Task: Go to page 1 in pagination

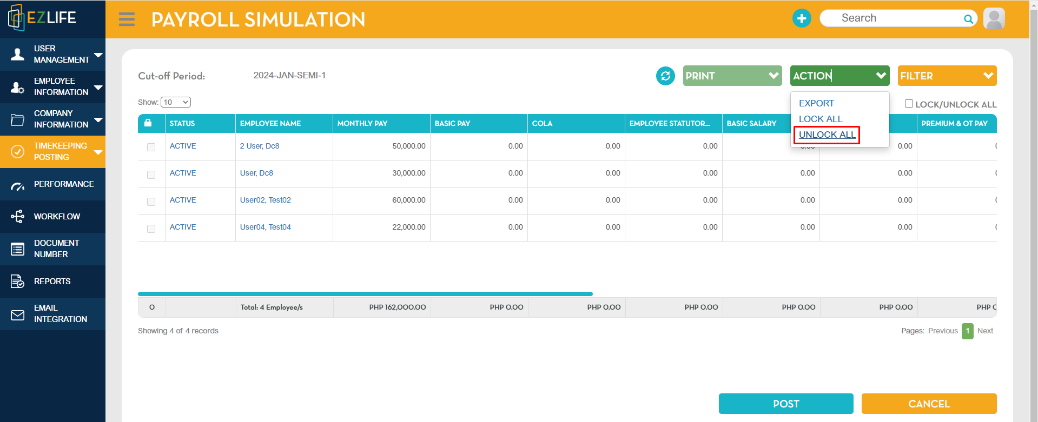Action: pyautogui.click(x=968, y=331)
